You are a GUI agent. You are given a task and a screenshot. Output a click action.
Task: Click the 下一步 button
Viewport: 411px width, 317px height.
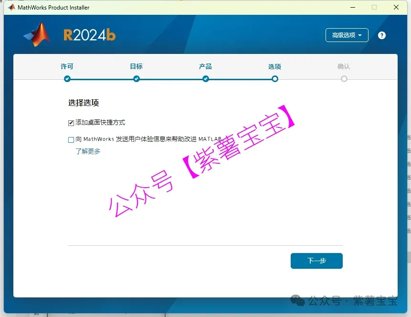[x=316, y=261]
